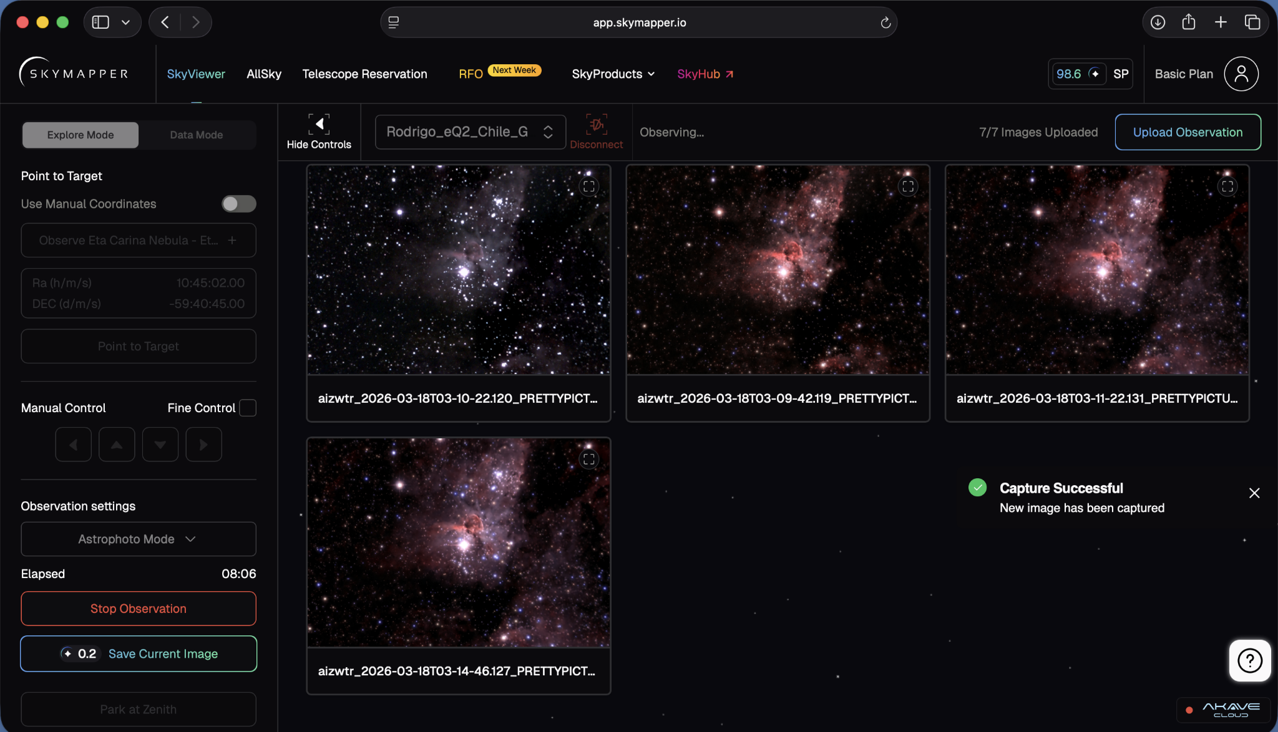This screenshot has height=732, width=1278.
Task: Click the Hide Controls icon
Action: [x=319, y=124]
